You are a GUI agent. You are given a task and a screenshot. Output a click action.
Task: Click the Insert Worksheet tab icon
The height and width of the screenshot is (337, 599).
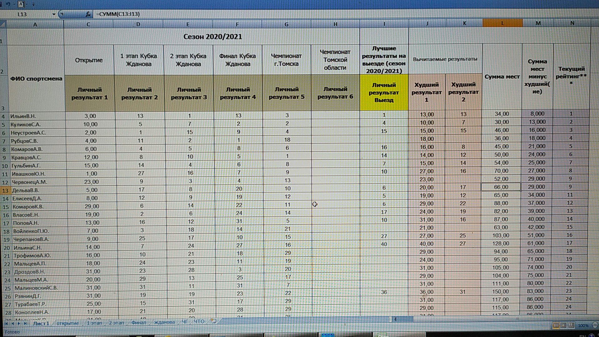214,321
